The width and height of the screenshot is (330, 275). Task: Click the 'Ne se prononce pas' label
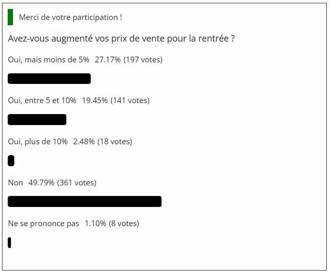[x=44, y=223]
